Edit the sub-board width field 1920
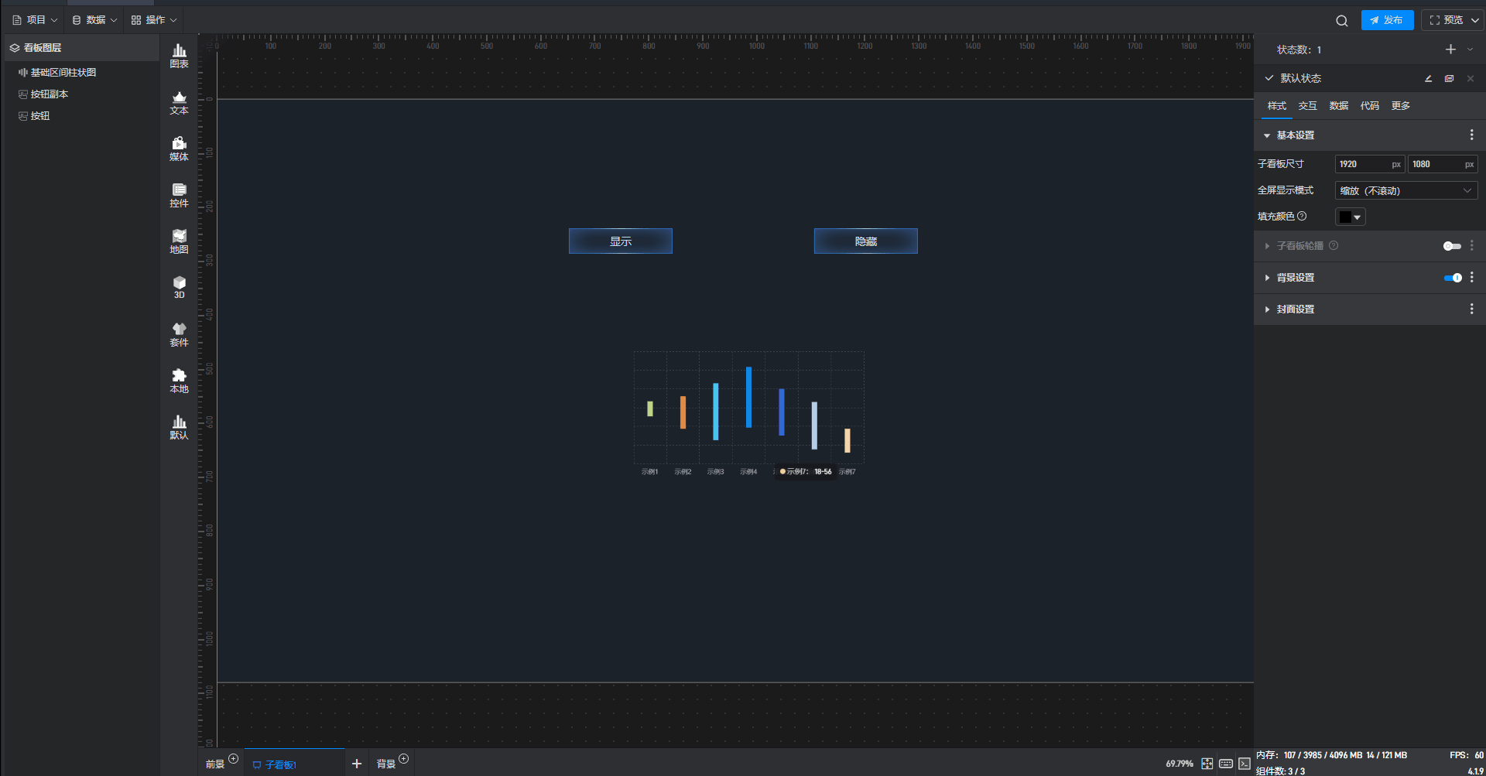Viewport: 1486px width, 776px height. 1369,164
